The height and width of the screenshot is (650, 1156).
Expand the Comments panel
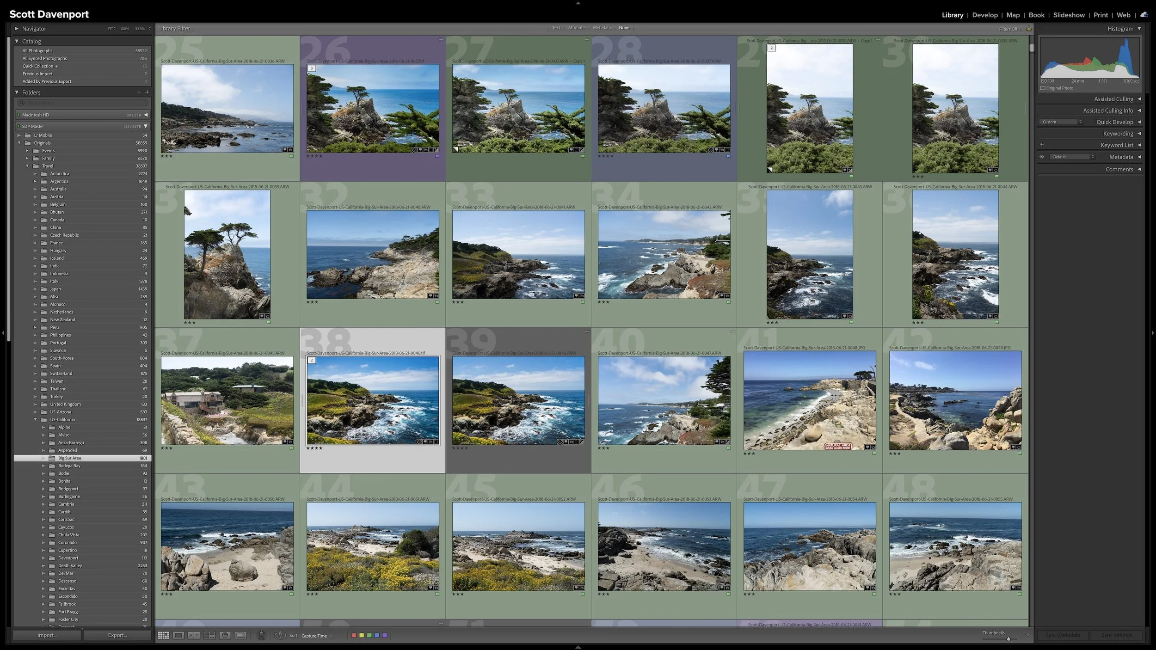pos(1139,169)
